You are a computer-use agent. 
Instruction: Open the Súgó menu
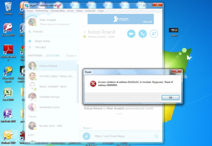101,11
